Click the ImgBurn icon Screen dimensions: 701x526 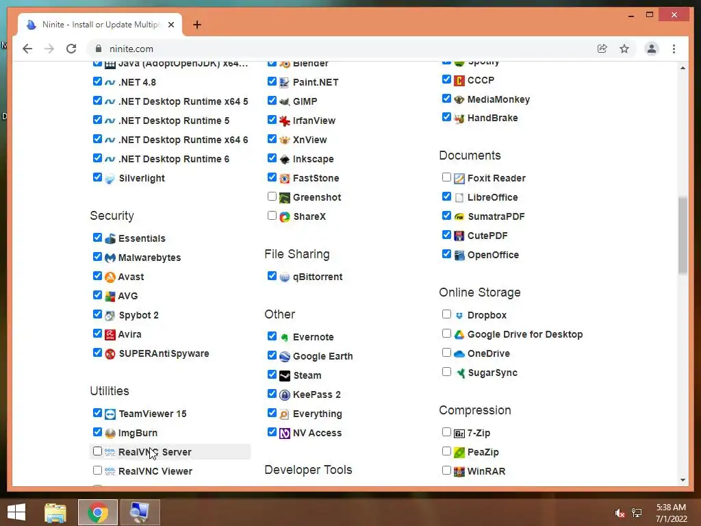coord(110,434)
